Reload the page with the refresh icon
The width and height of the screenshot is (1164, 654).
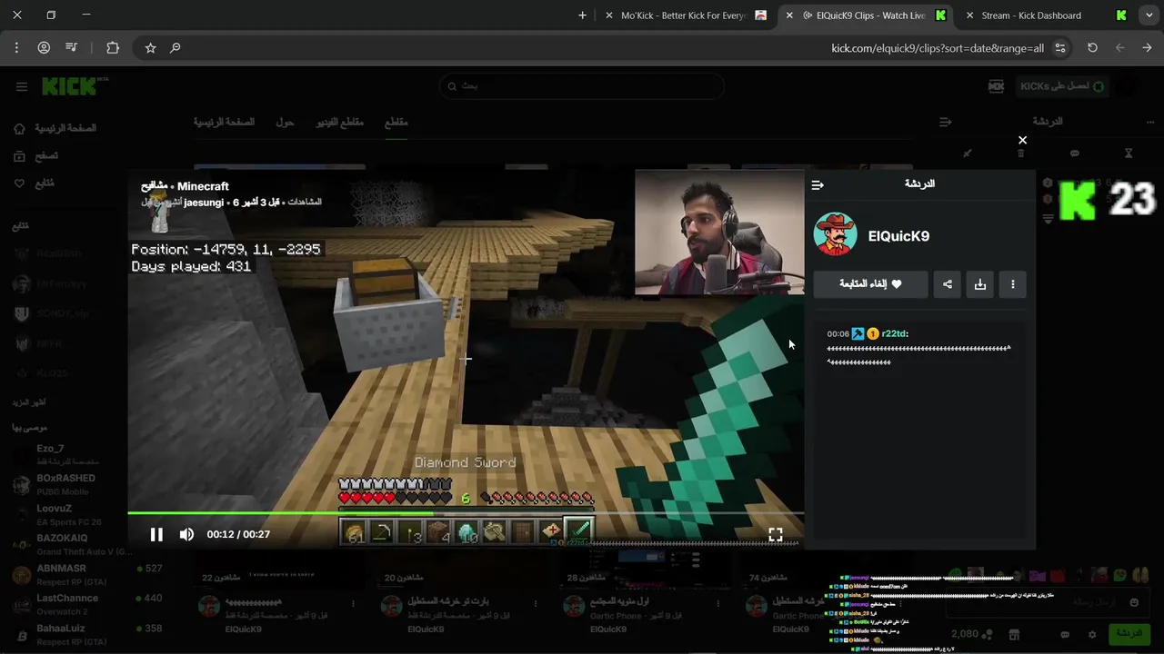click(x=1092, y=48)
